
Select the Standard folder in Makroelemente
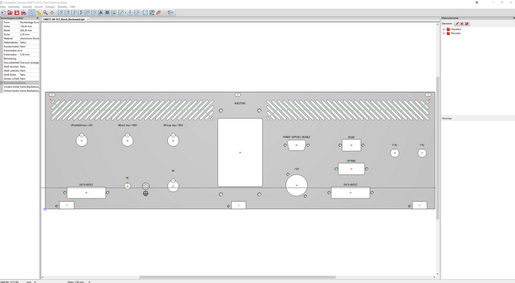[456, 29]
